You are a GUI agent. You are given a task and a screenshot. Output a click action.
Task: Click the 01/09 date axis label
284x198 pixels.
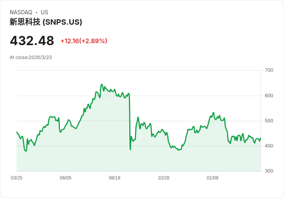pyautogui.click(x=213, y=178)
